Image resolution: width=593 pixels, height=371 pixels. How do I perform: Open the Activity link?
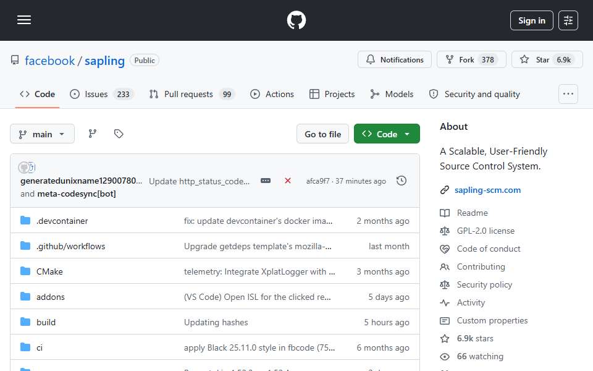pyautogui.click(x=471, y=302)
